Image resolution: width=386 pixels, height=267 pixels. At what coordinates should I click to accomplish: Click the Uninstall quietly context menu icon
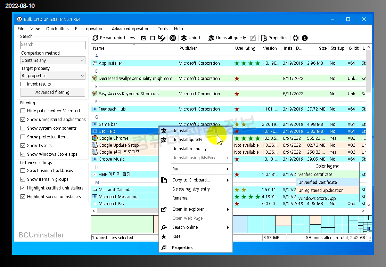point(164,140)
